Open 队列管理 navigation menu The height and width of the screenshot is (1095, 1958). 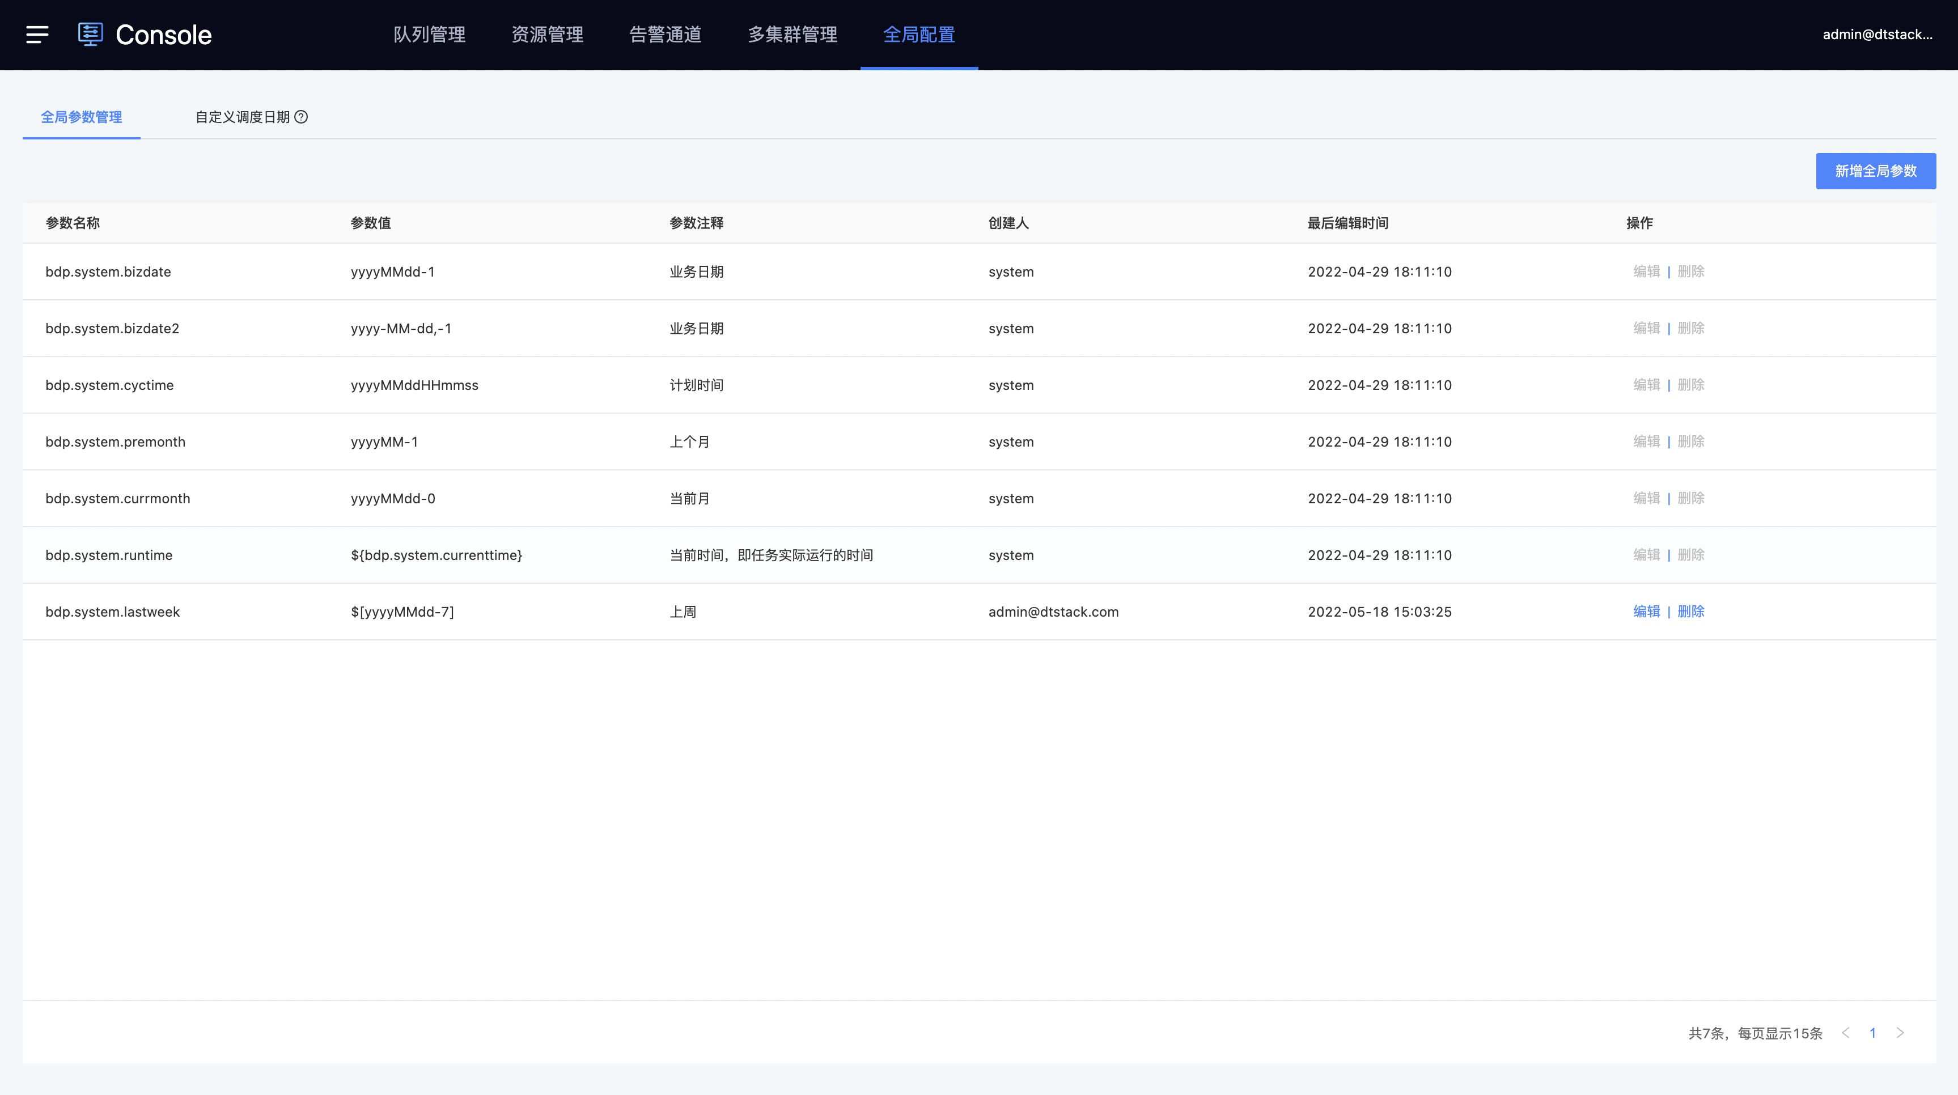pos(430,35)
